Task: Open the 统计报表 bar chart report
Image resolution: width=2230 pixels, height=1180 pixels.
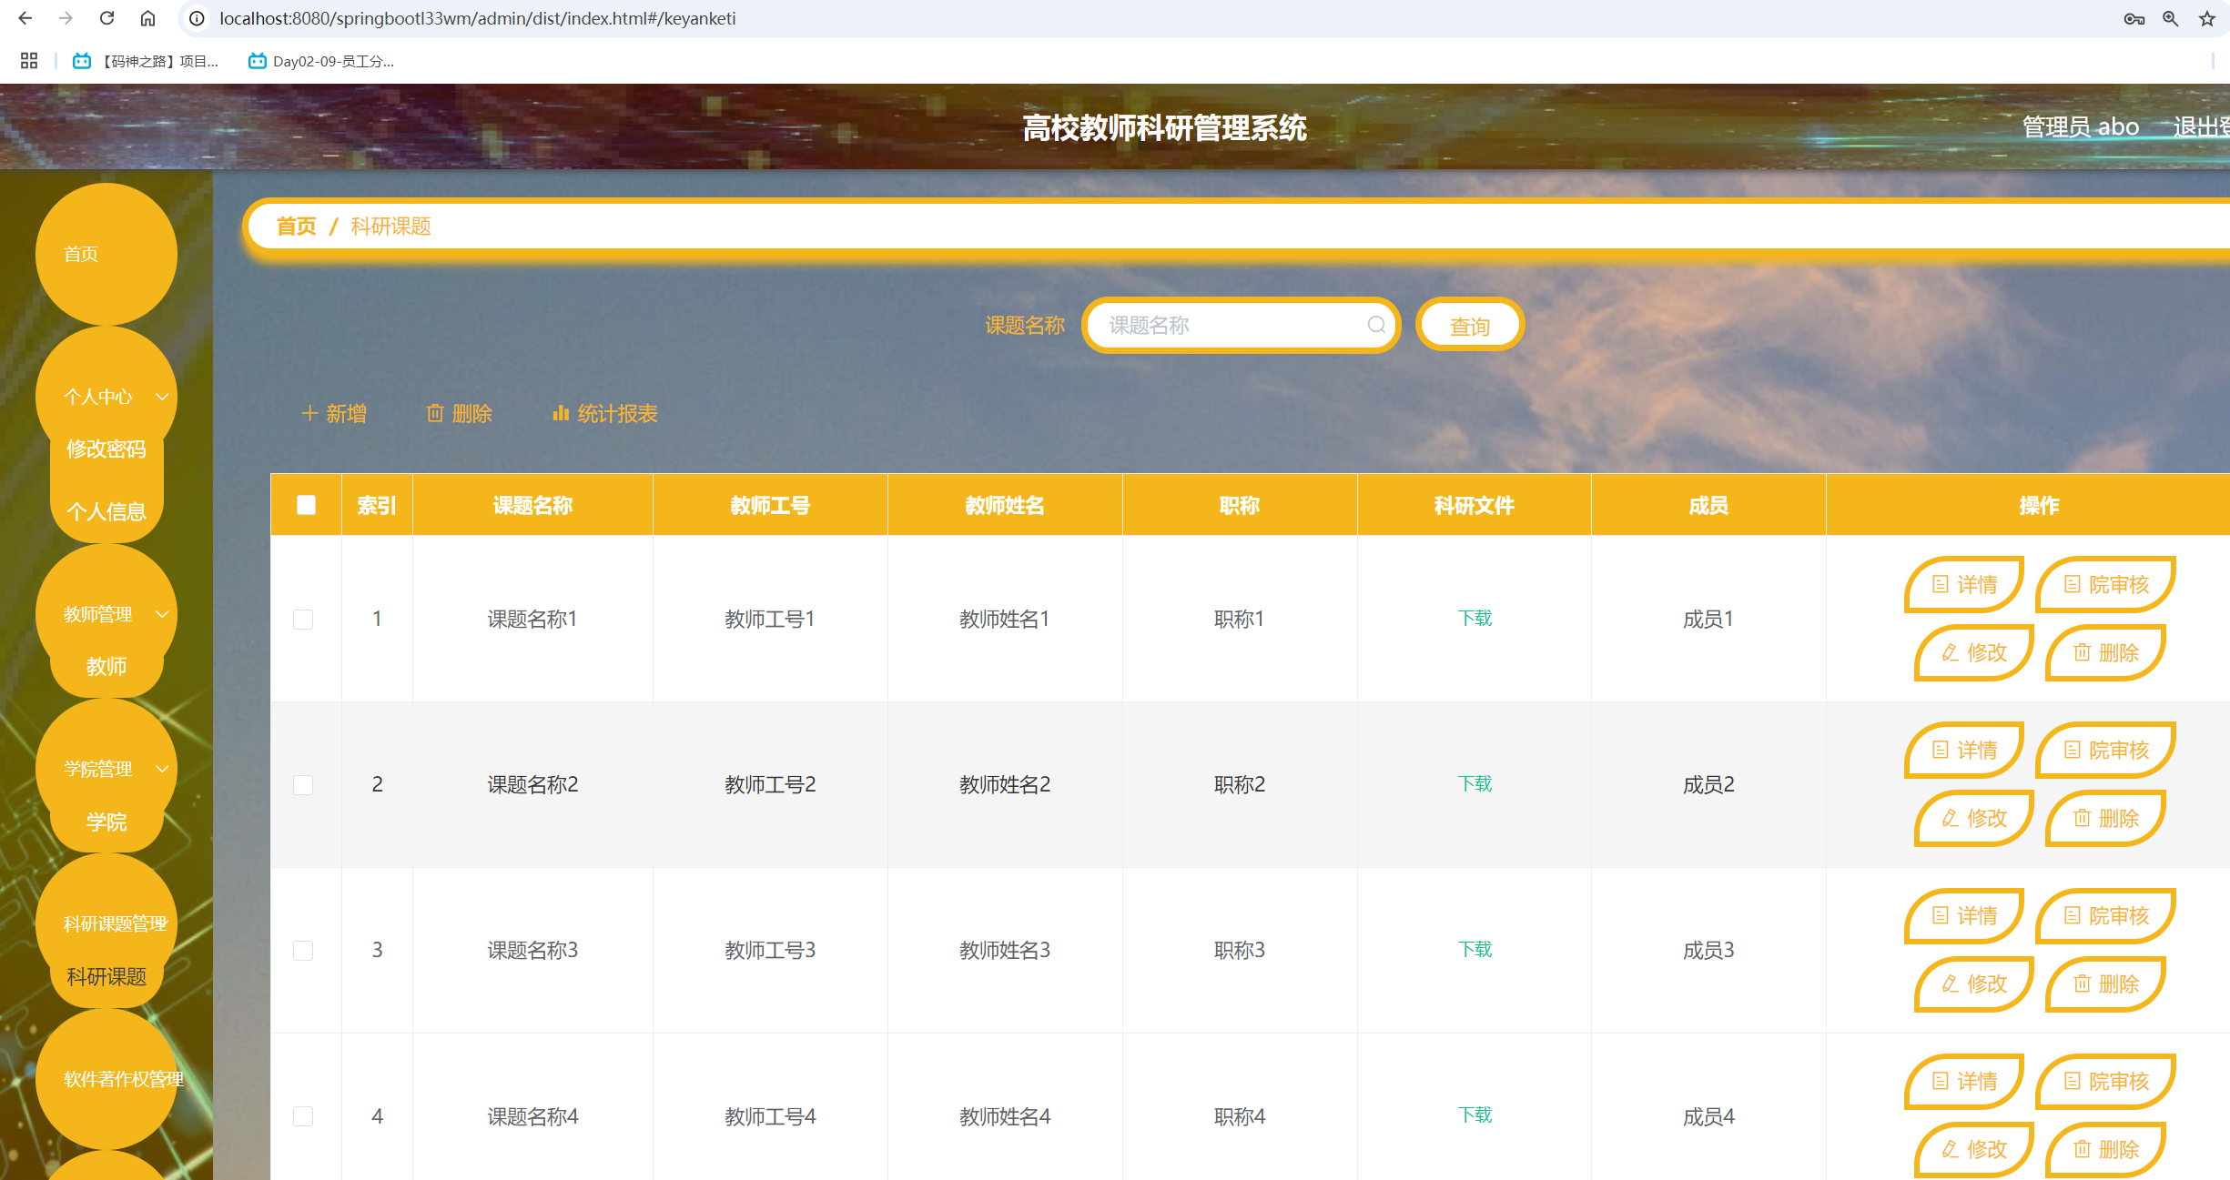Action: [x=562, y=413]
